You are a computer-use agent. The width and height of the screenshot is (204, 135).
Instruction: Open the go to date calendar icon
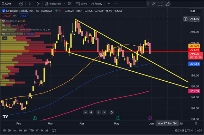(54, 130)
